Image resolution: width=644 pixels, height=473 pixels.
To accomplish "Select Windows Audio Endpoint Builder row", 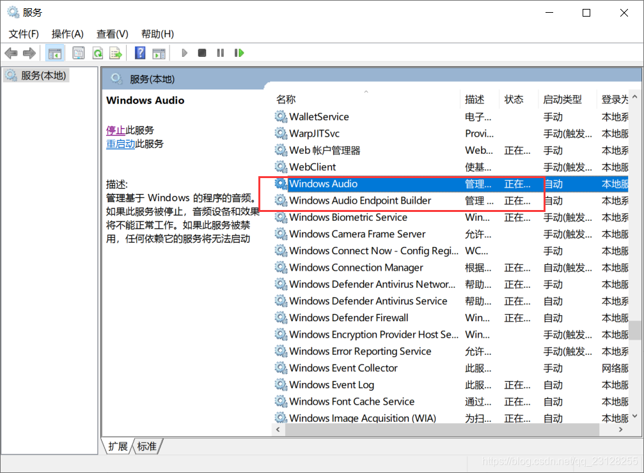I will (x=451, y=201).
